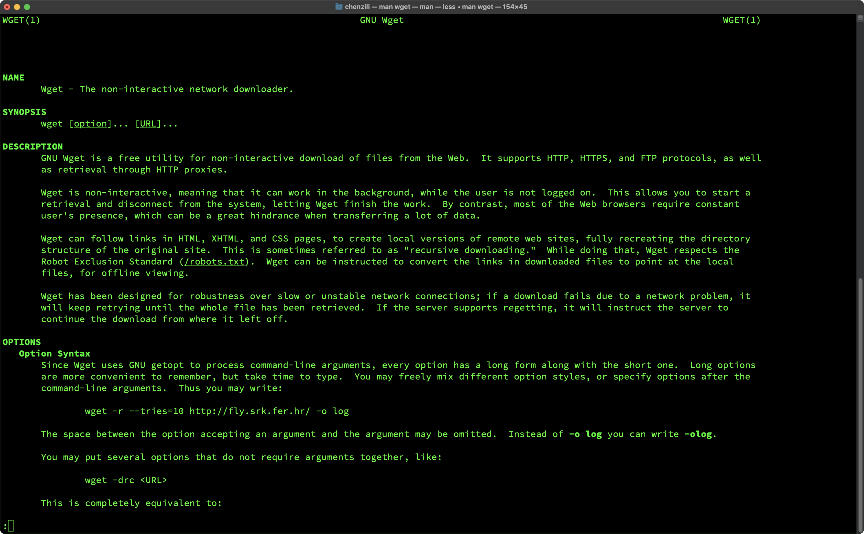The image size is (864, 534).
Task: Click the SYNOPSIS section heading
Action: pos(24,112)
